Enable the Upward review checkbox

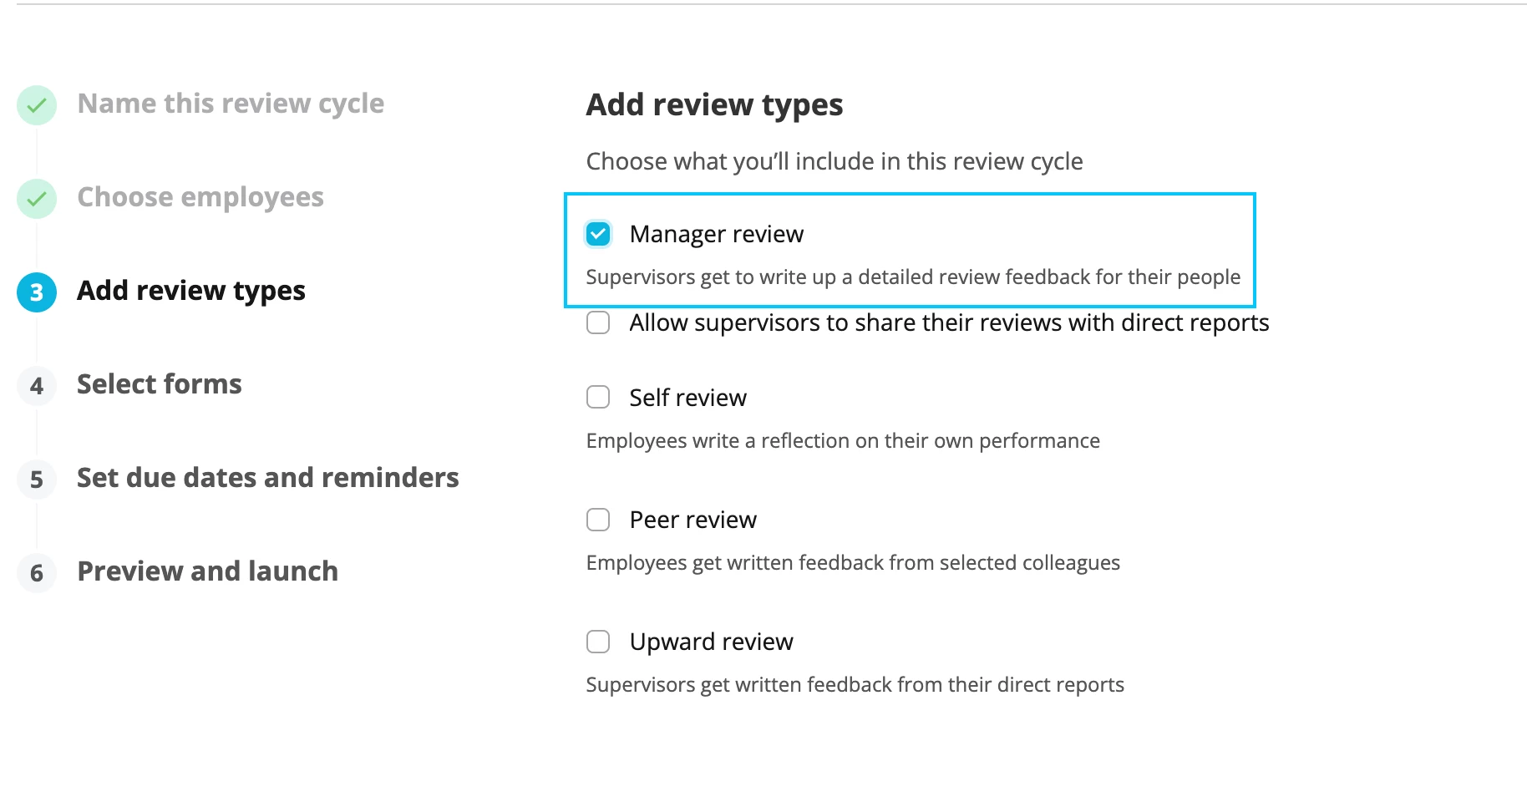coord(598,642)
